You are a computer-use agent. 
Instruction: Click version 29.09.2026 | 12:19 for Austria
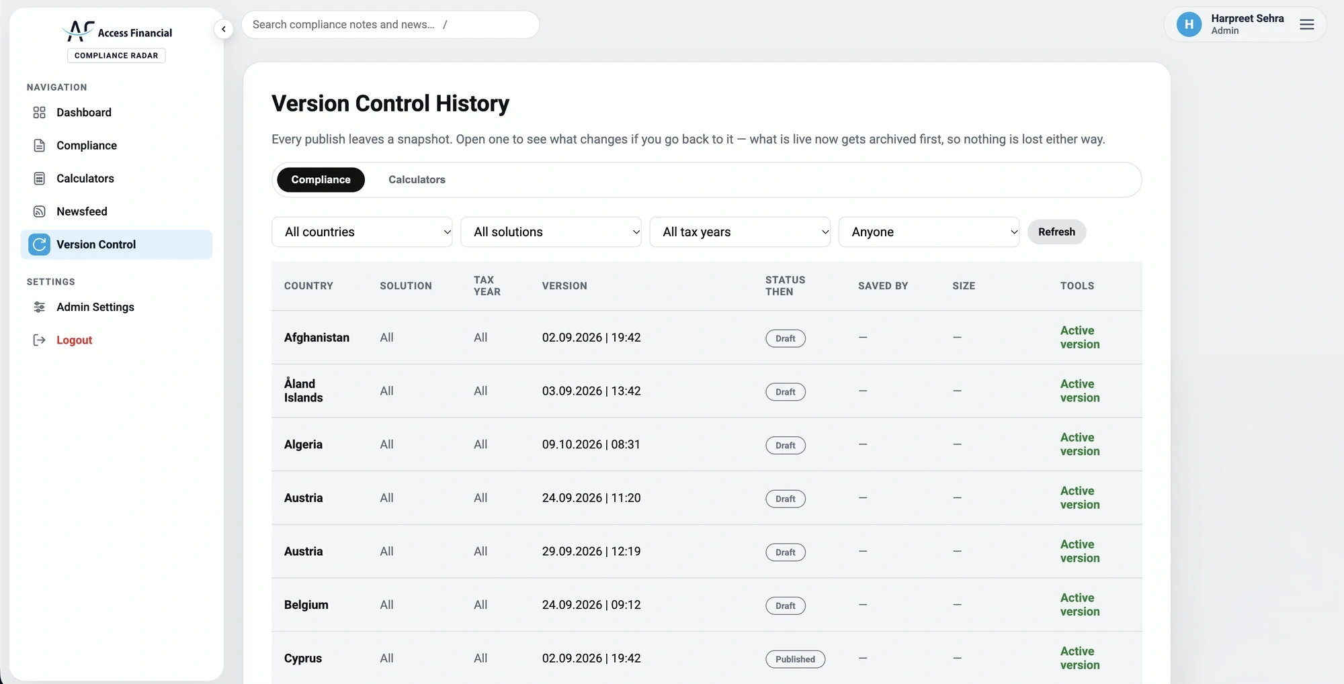591,551
